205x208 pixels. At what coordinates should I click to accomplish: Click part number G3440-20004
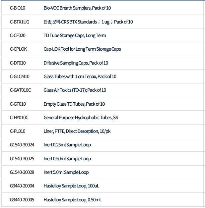(22, 186)
